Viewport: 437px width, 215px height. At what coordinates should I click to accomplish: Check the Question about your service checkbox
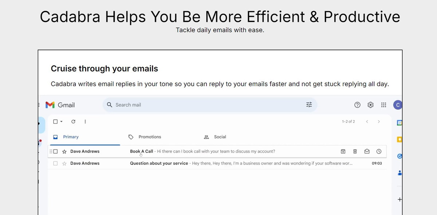55,163
